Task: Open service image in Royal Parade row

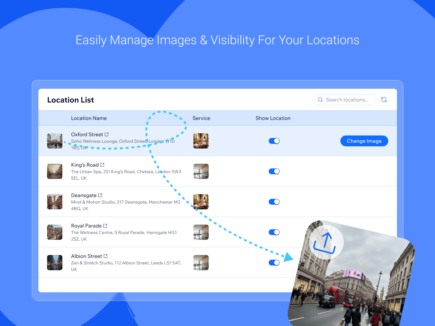Action: [x=201, y=232]
